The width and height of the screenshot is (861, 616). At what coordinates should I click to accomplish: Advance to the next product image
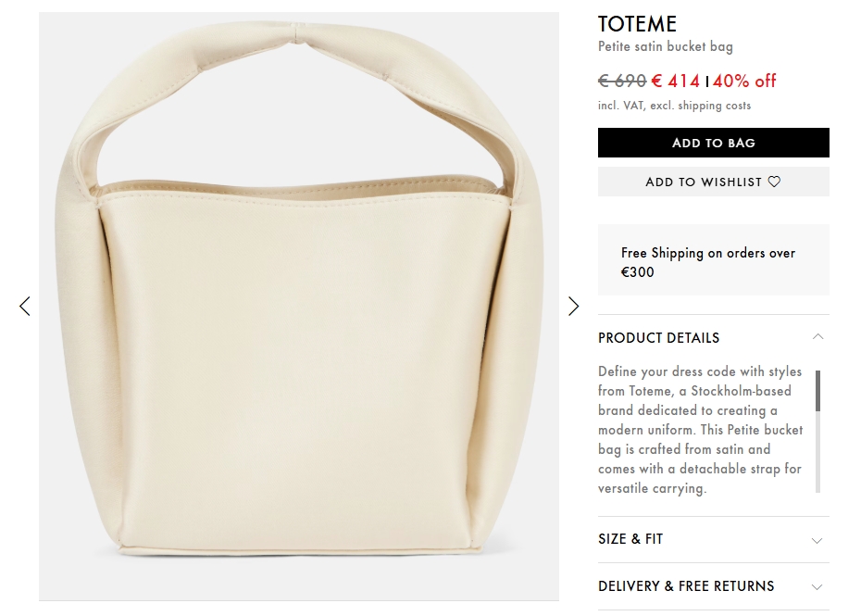[573, 306]
